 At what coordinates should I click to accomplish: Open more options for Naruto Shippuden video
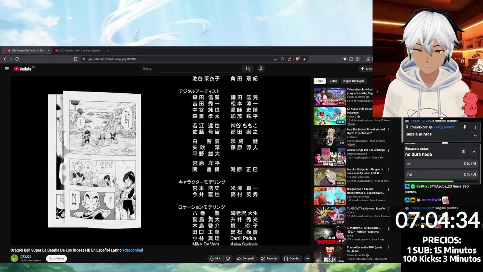389,169
